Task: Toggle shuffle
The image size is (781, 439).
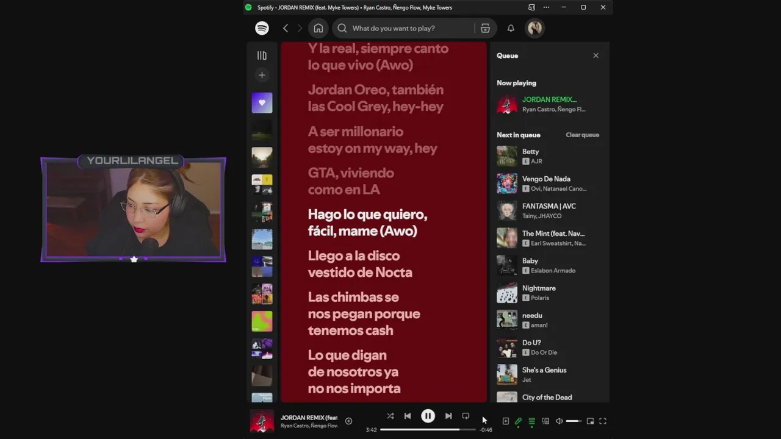Action: (x=390, y=416)
